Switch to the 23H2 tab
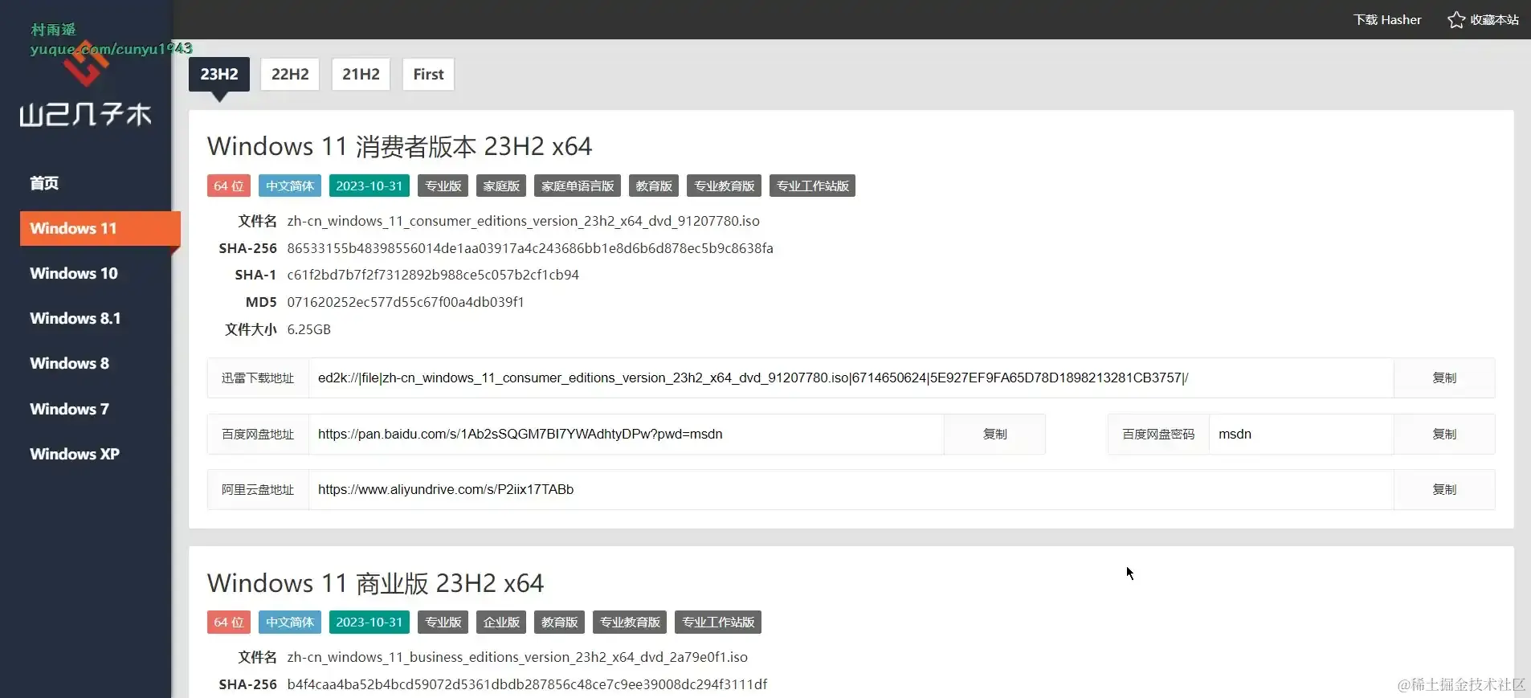The image size is (1531, 698). click(219, 74)
